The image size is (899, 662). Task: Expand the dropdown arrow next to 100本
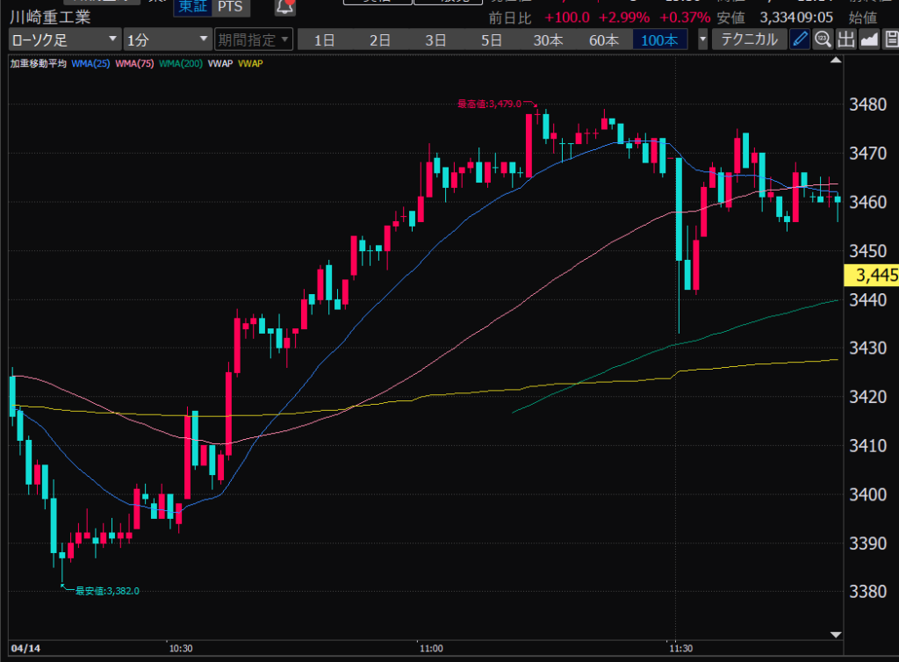point(702,40)
